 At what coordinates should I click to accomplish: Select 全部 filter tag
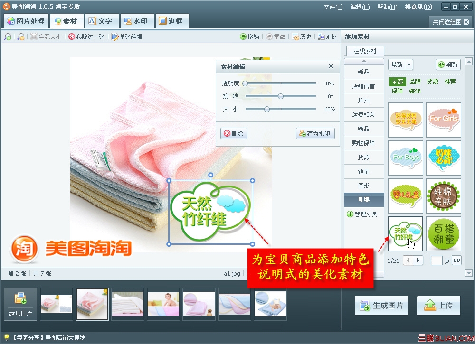(398, 82)
